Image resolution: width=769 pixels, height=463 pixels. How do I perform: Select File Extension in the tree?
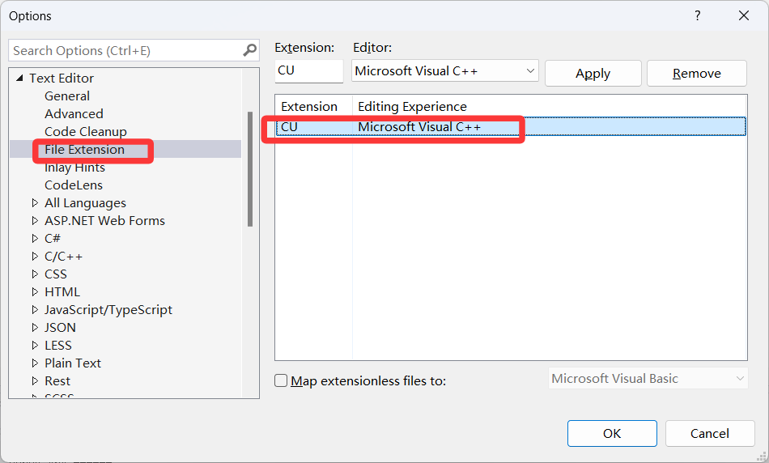(x=84, y=150)
